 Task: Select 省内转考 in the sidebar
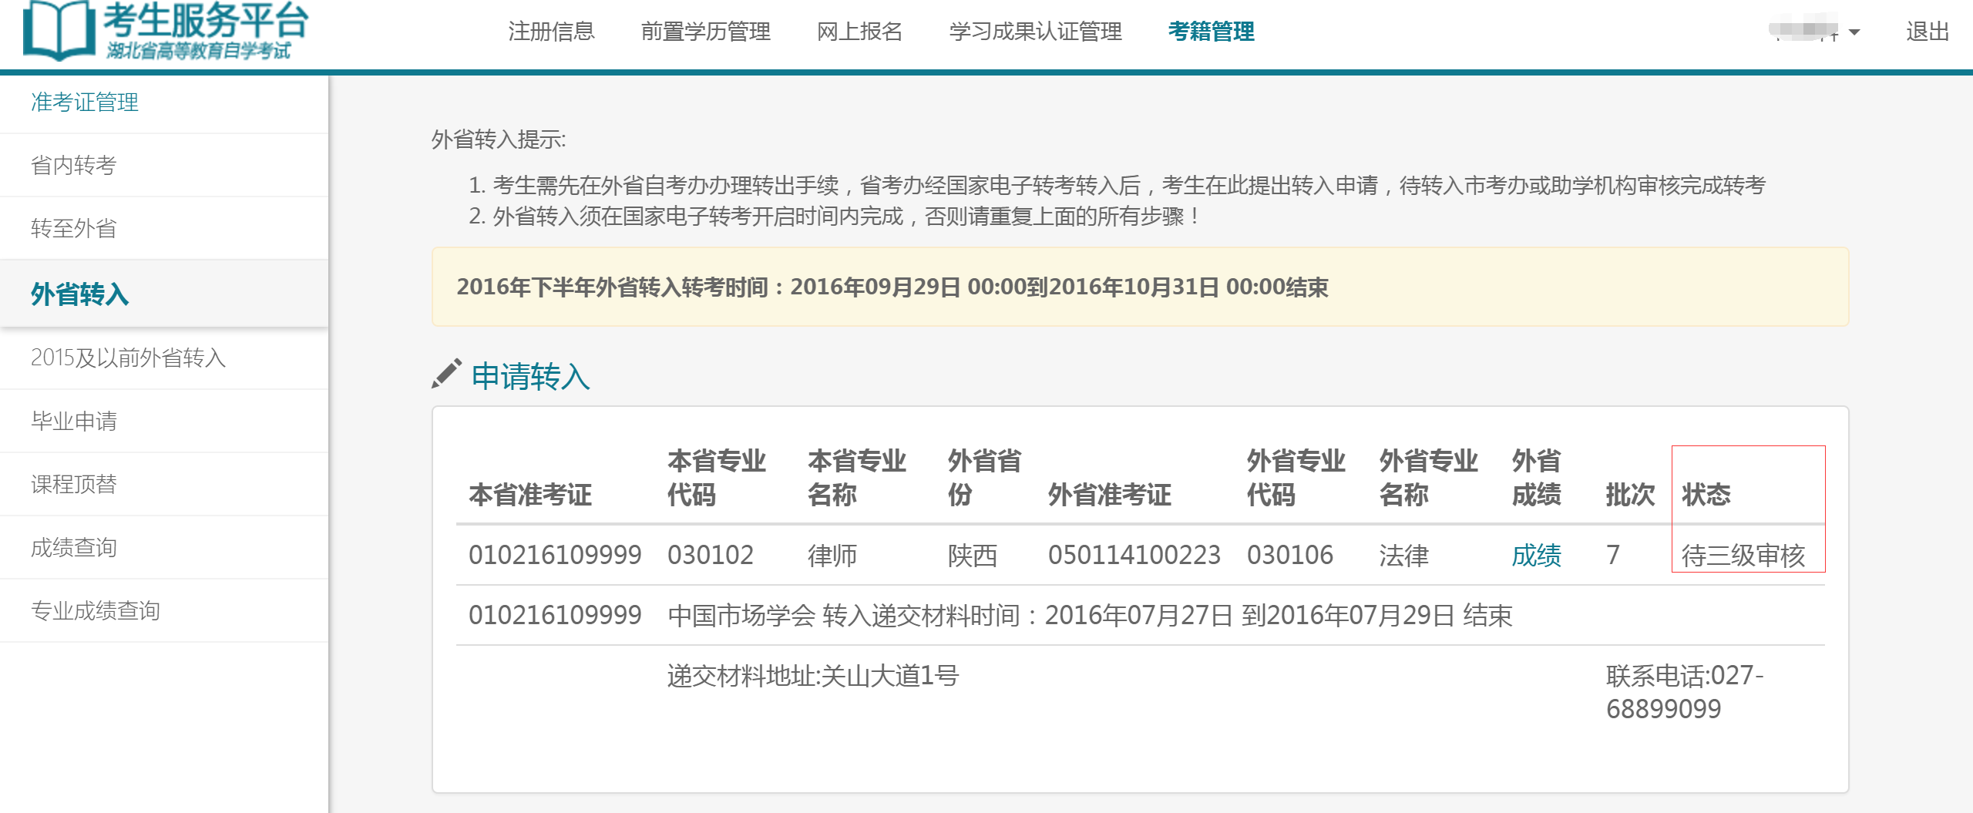tap(74, 166)
